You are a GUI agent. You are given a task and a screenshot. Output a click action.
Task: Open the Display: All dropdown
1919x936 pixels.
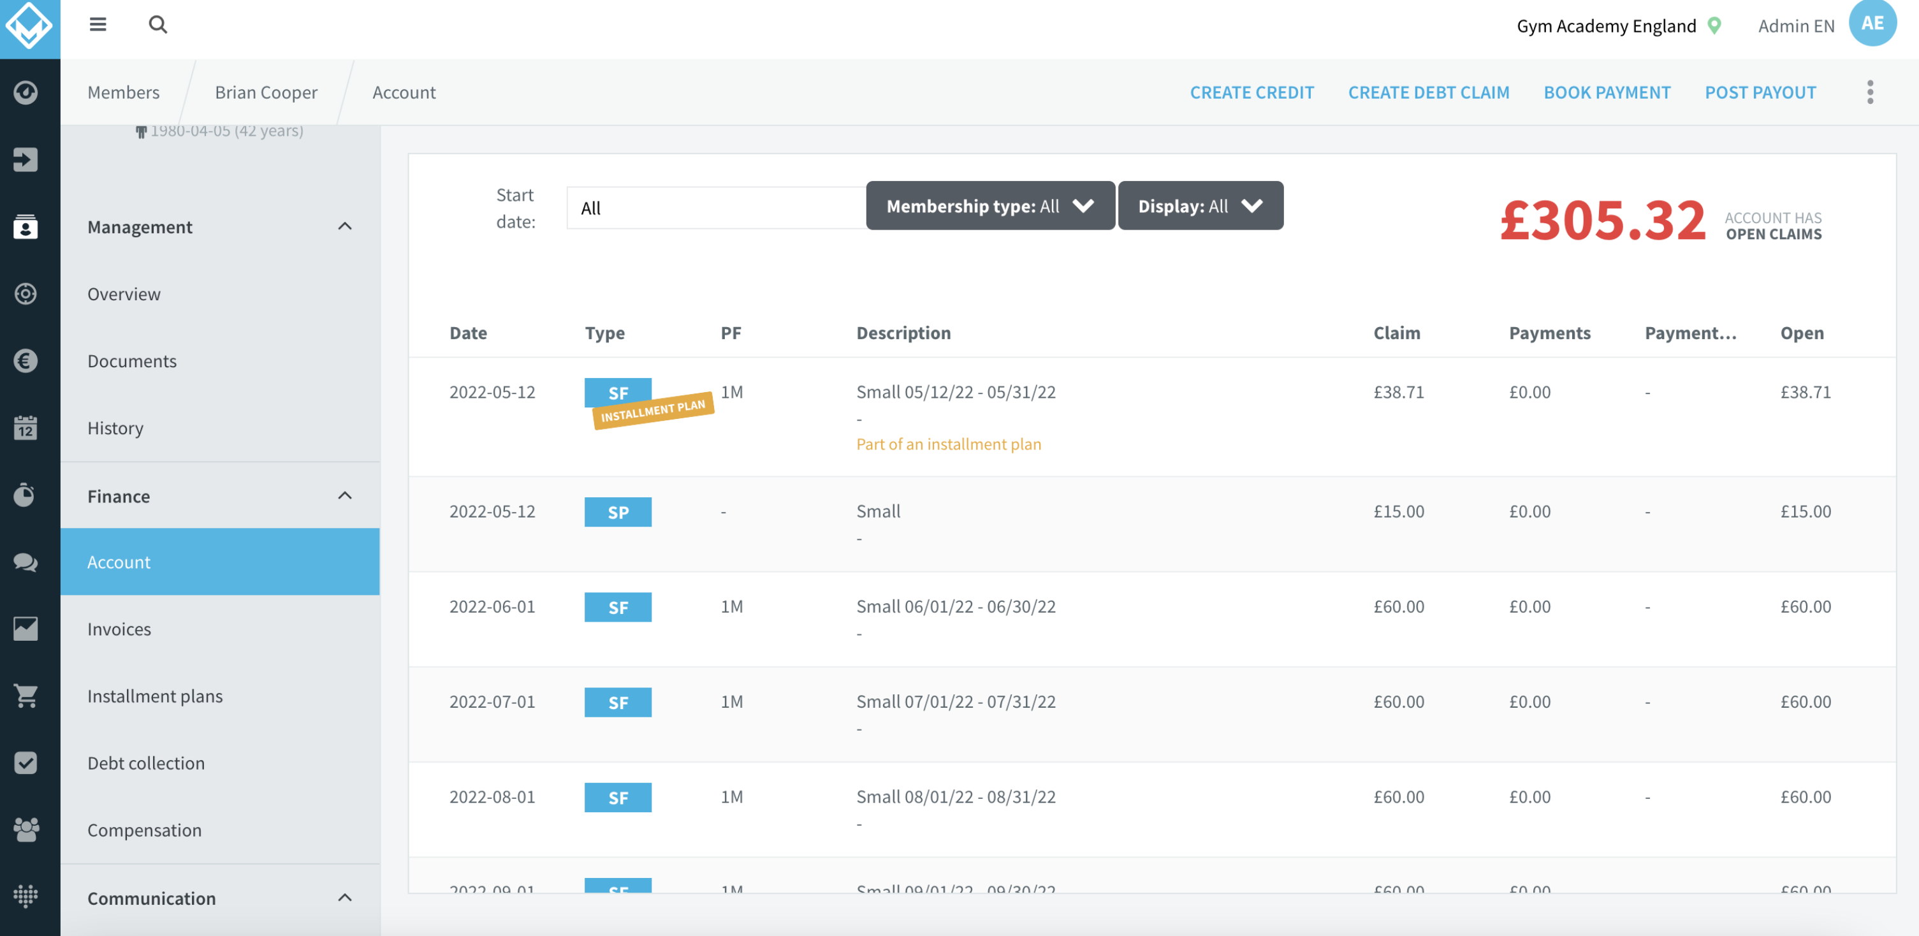point(1200,206)
